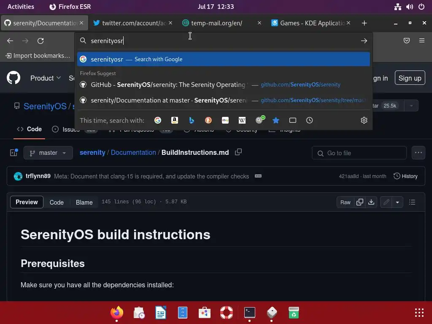Screen dimensions: 432x324
Task: Open search settings gear icon
Action: (x=364, y=120)
